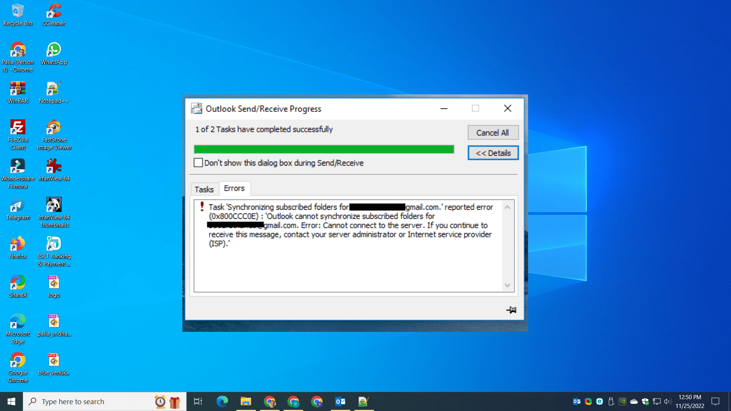Select Google Chrome desktop icon
This screenshot has height=411, width=731.
click(18, 368)
